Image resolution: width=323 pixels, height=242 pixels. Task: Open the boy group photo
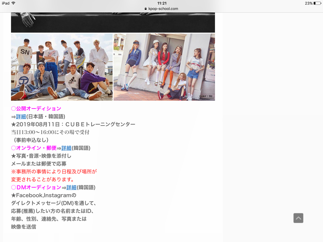coord(62,67)
